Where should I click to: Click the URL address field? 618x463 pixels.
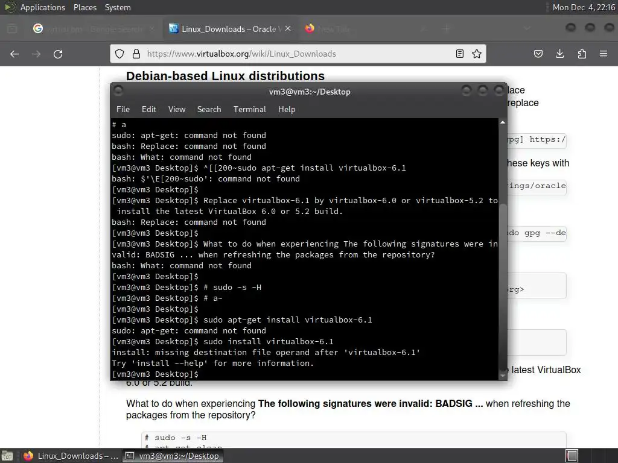[298, 54]
